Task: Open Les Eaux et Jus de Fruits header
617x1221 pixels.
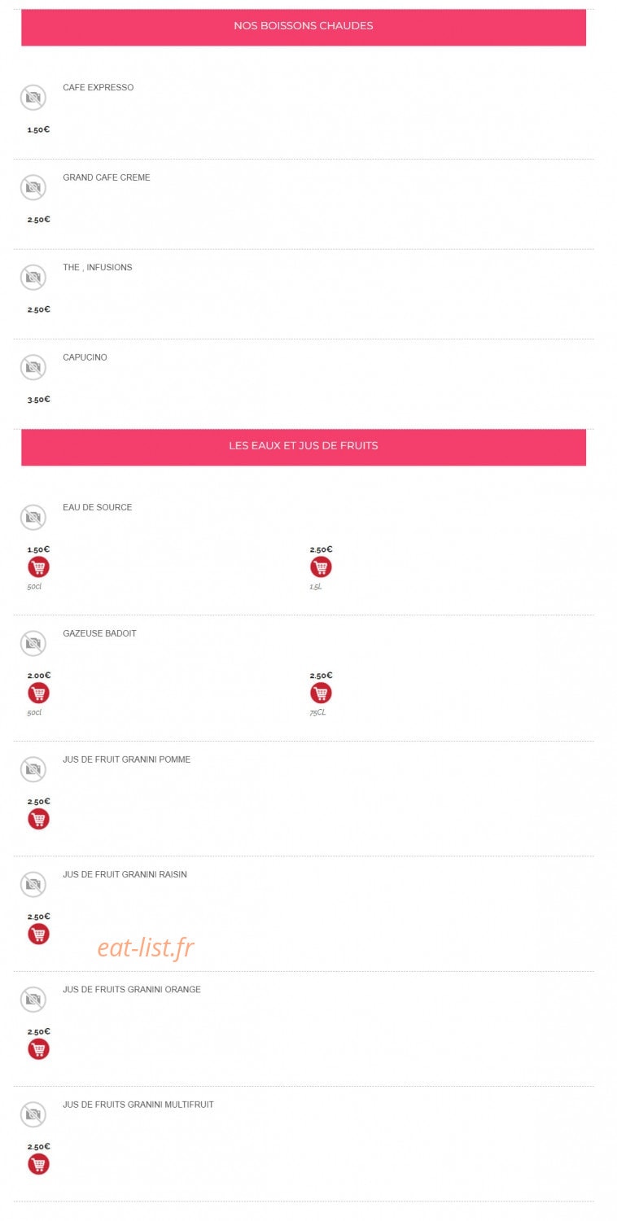Action: (x=304, y=447)
